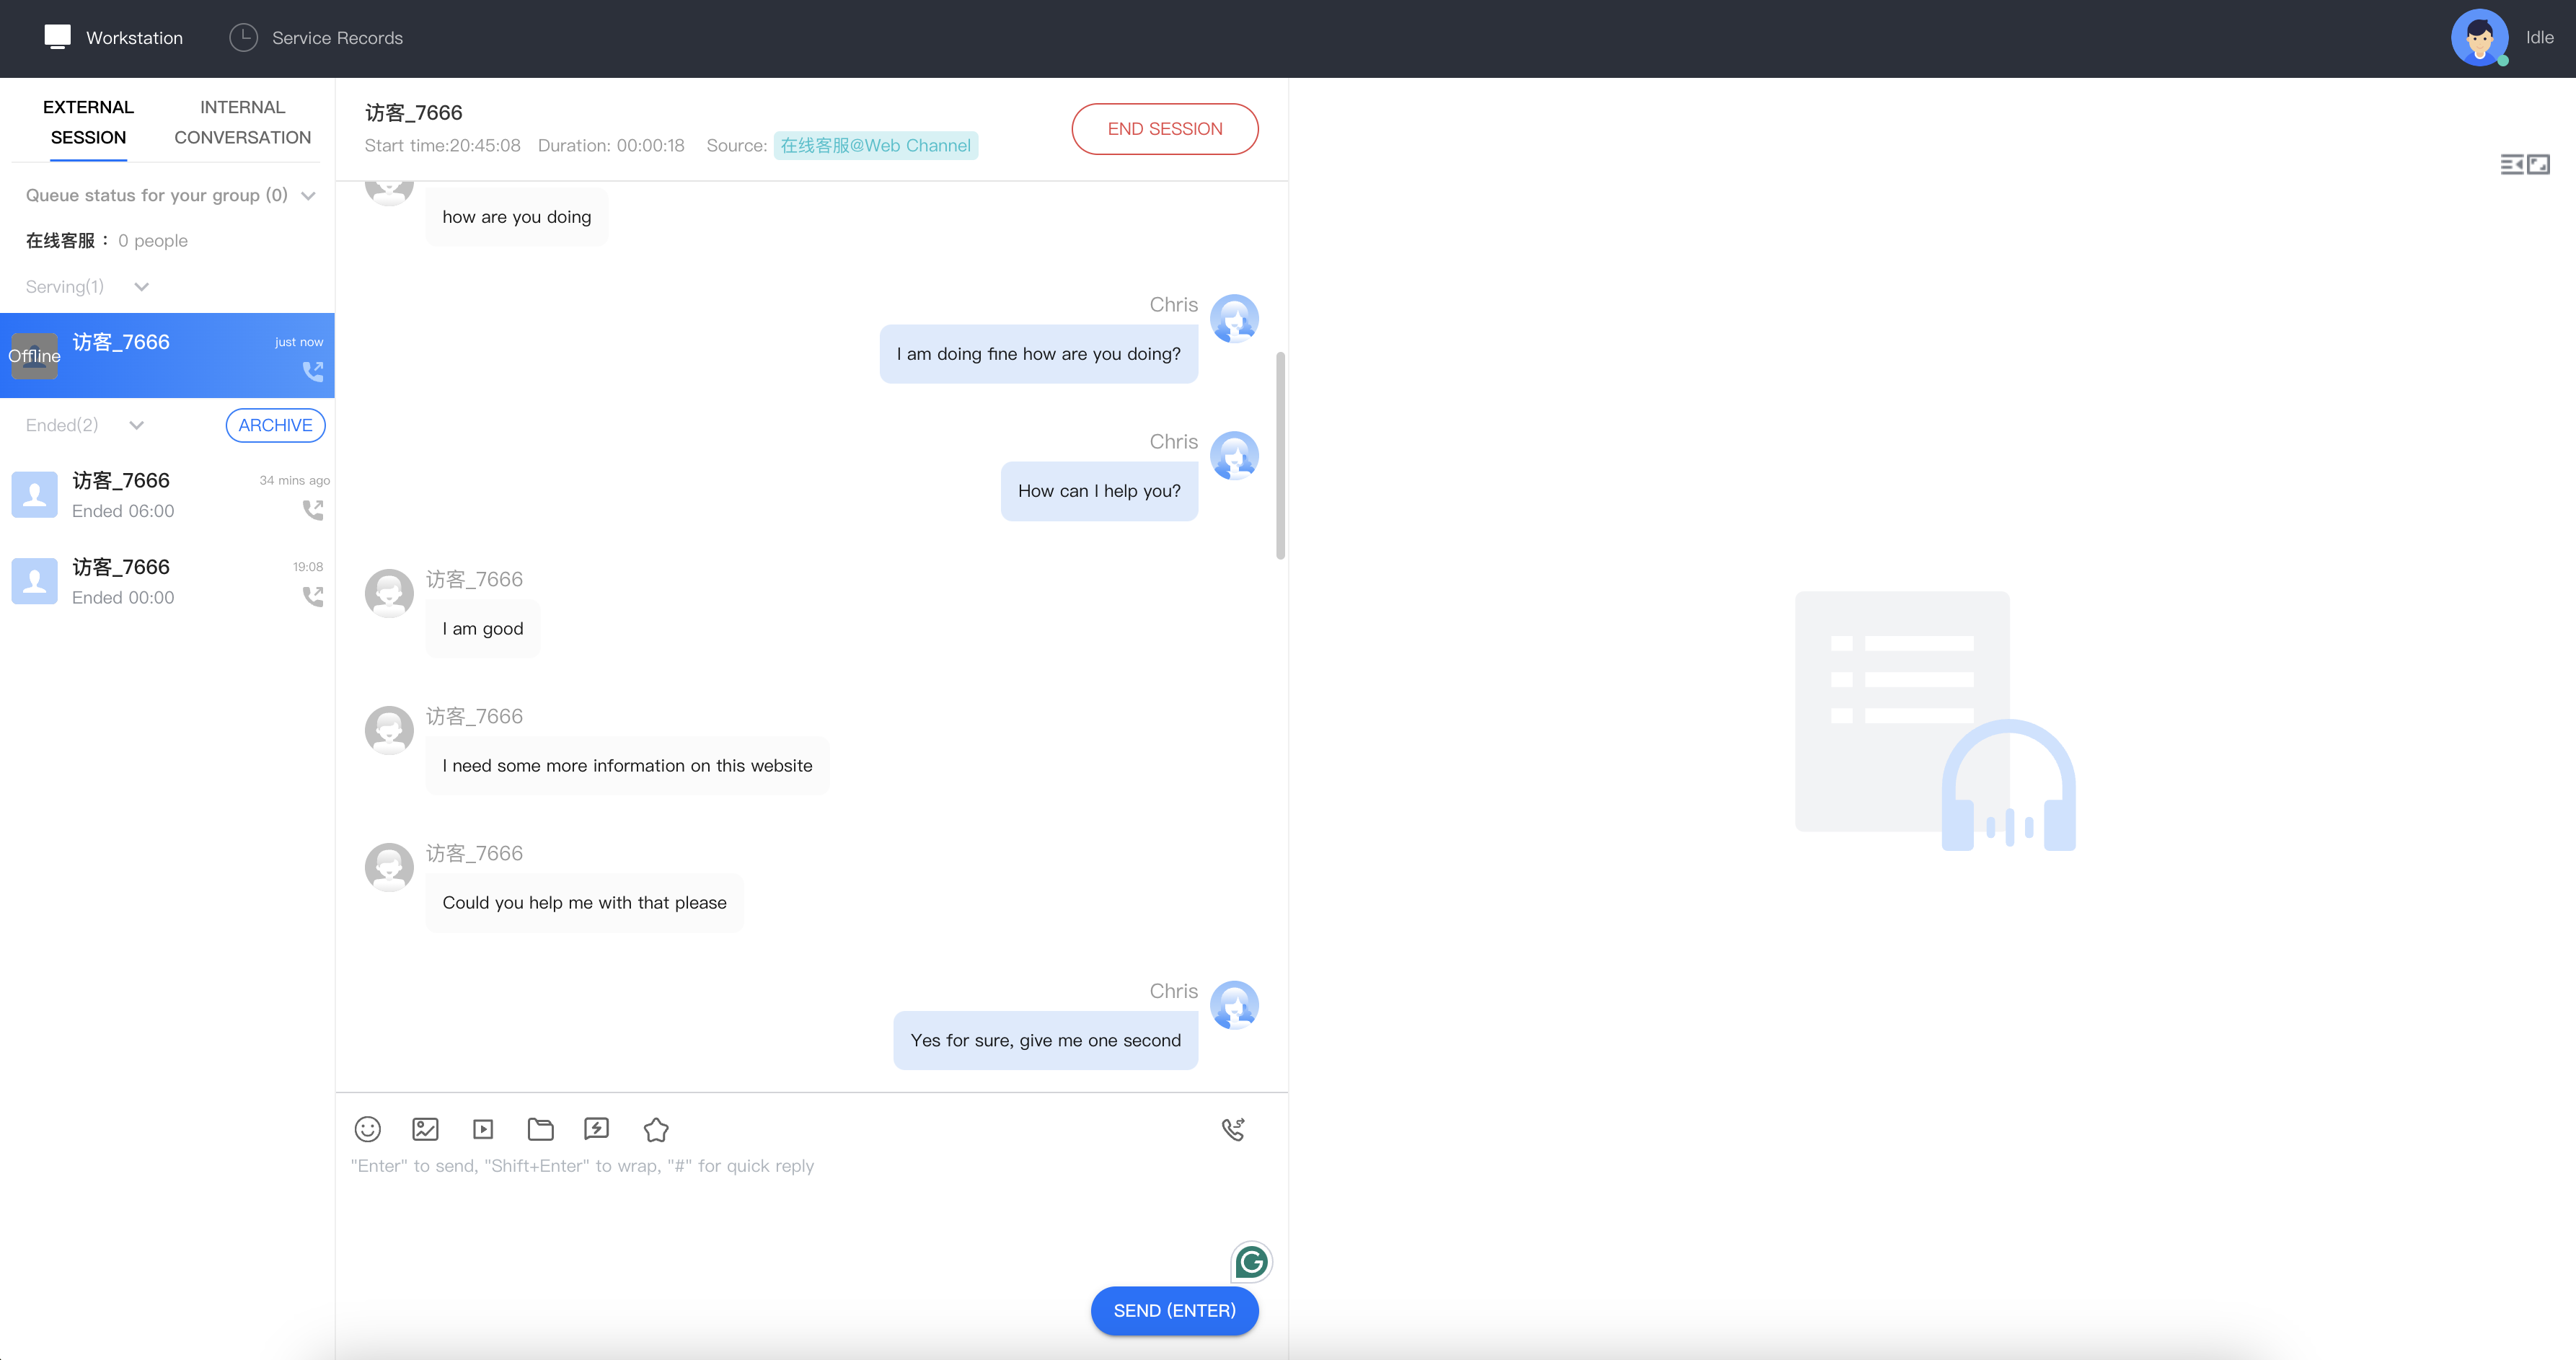
Task: Click the send image icon
Action: pos(425,1129)
